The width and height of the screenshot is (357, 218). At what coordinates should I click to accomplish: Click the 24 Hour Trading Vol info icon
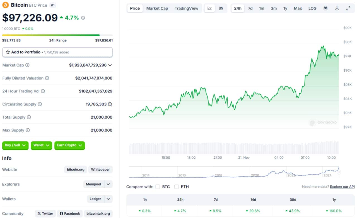click(43, 91)
